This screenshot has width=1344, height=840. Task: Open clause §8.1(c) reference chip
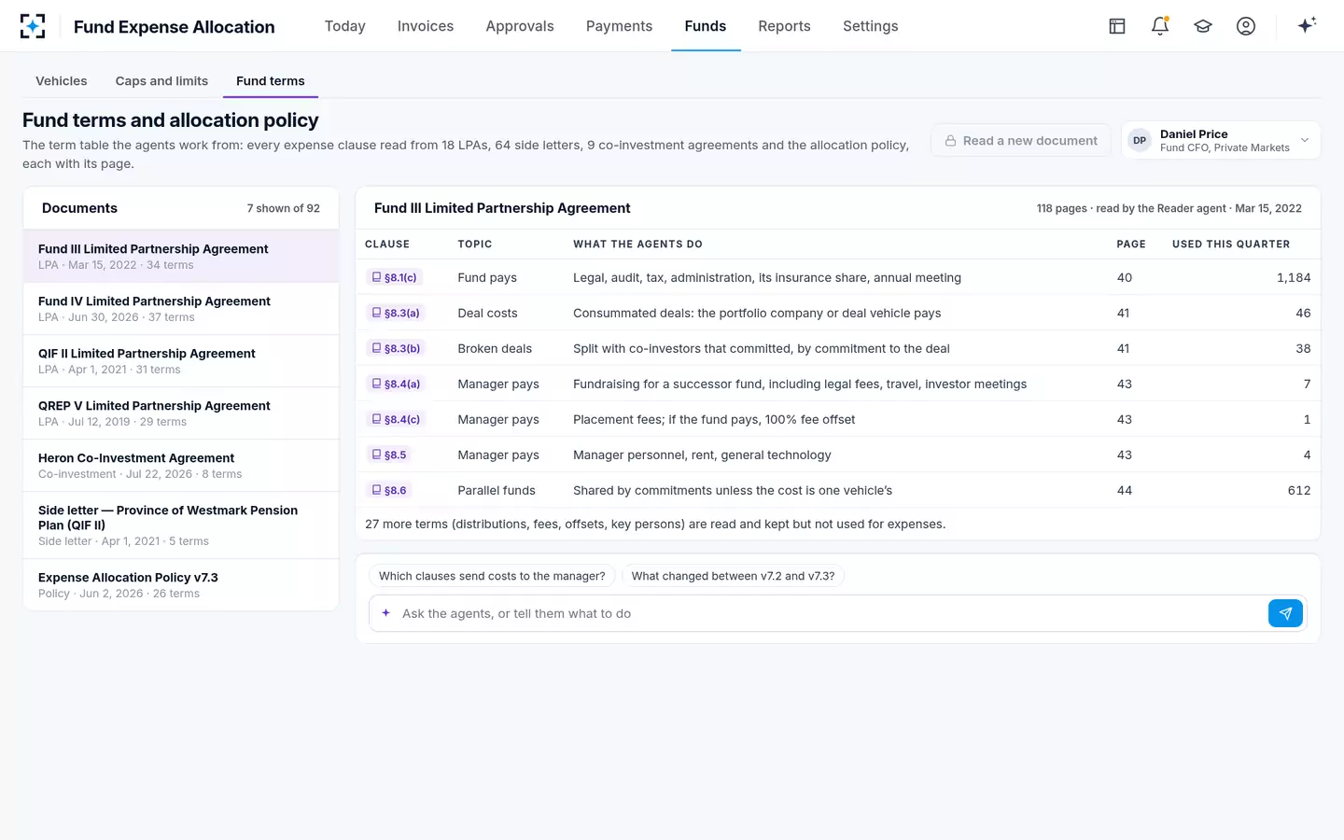click(394, 277)
